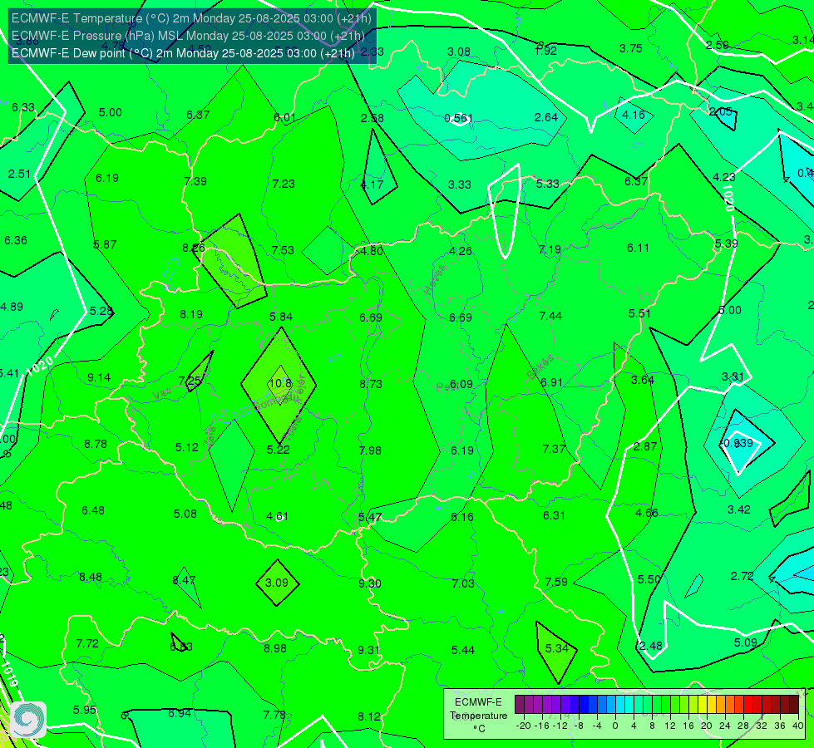
Task: Click the 10.8 value inside the diamond
Action: pyautogui.click(x=280, y=383)
